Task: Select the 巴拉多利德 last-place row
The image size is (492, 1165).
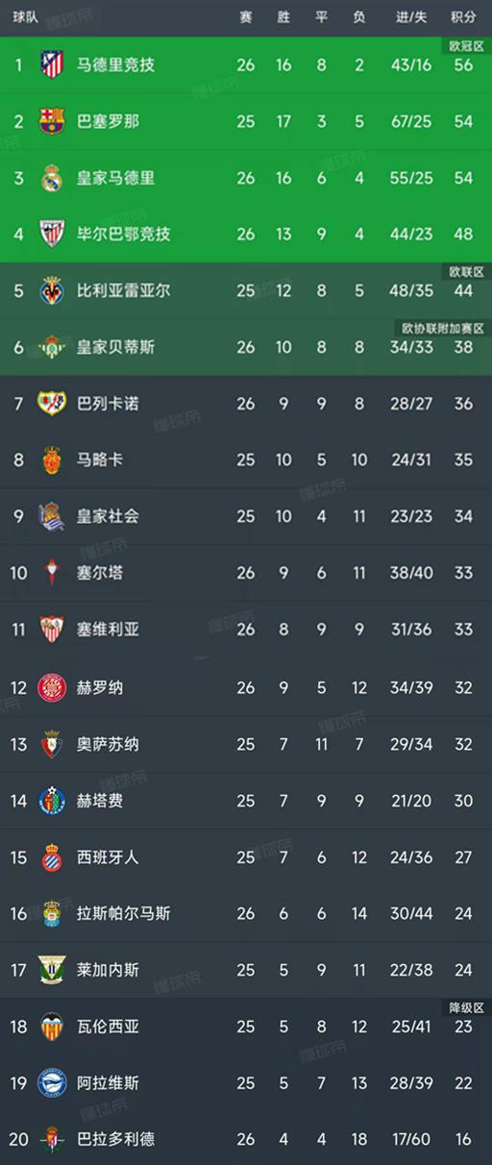Action: point(246,1139)
